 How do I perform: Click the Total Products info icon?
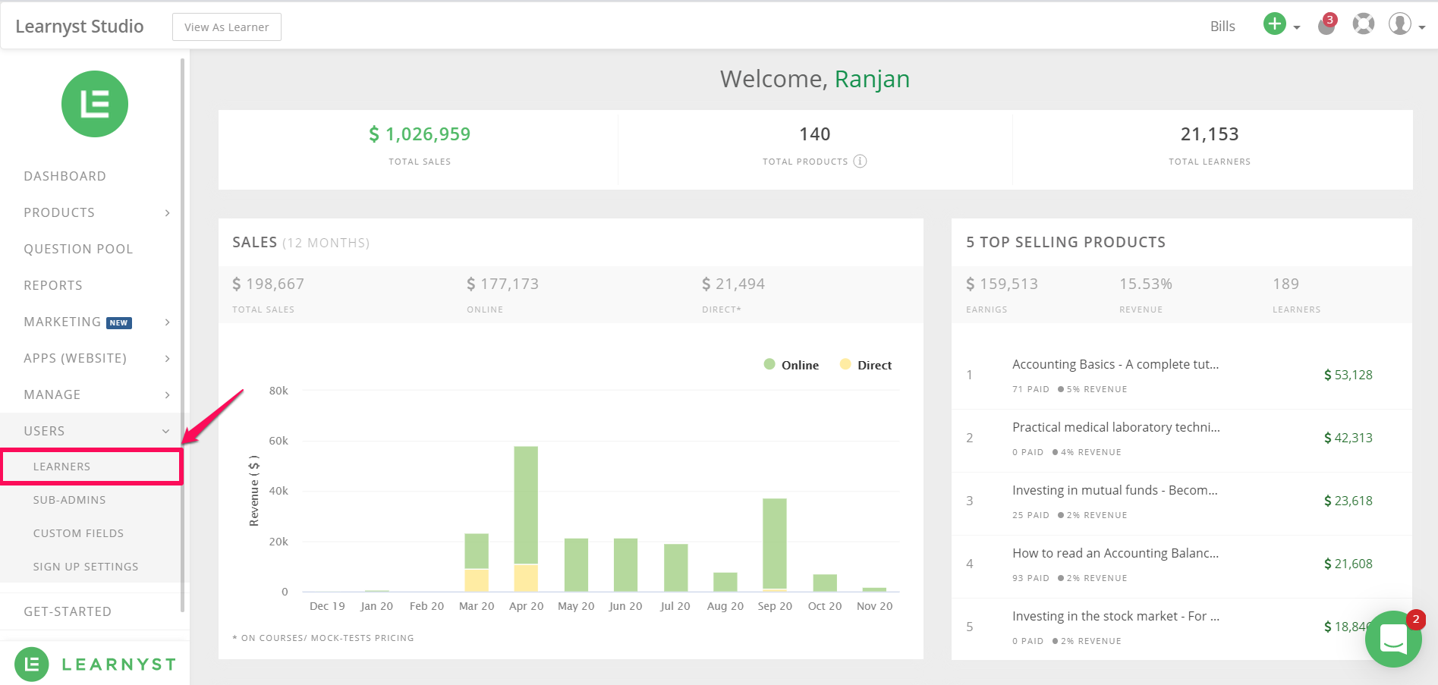860,161
